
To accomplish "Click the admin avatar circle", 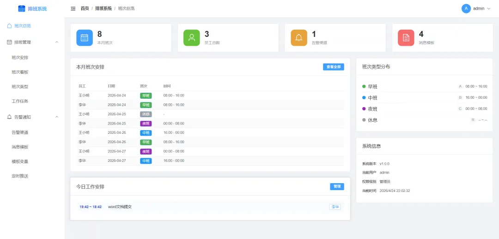I will coord(466,9).
